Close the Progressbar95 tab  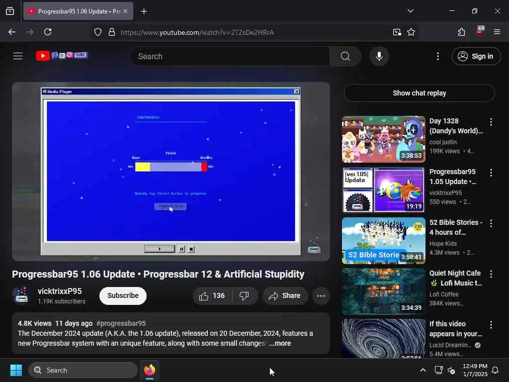coord(125,11)
